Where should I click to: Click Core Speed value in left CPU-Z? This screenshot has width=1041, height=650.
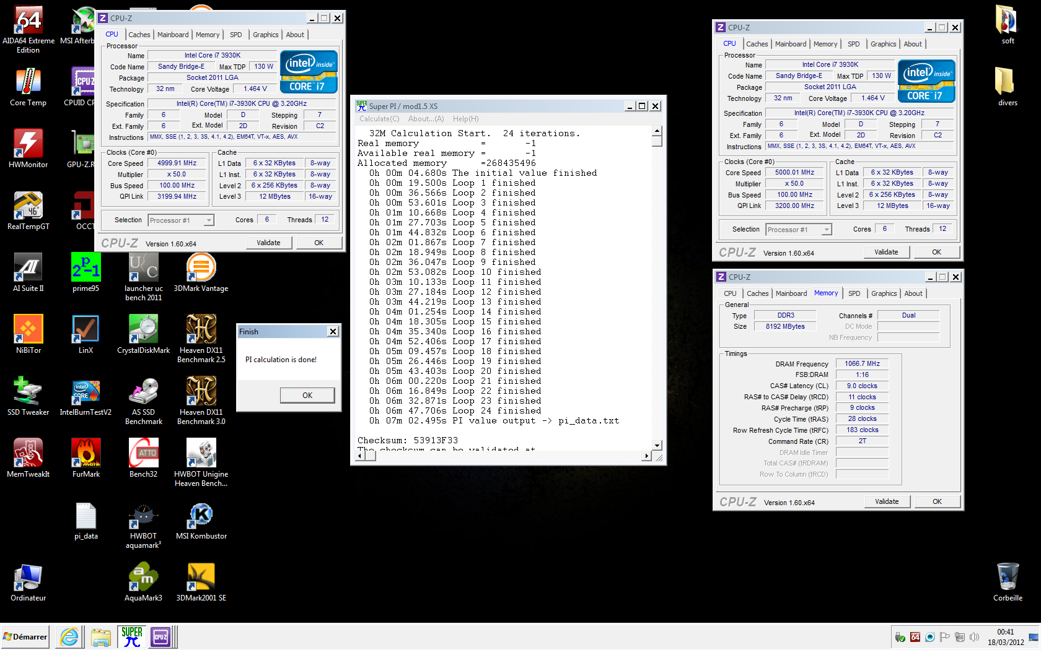[177, 163]
